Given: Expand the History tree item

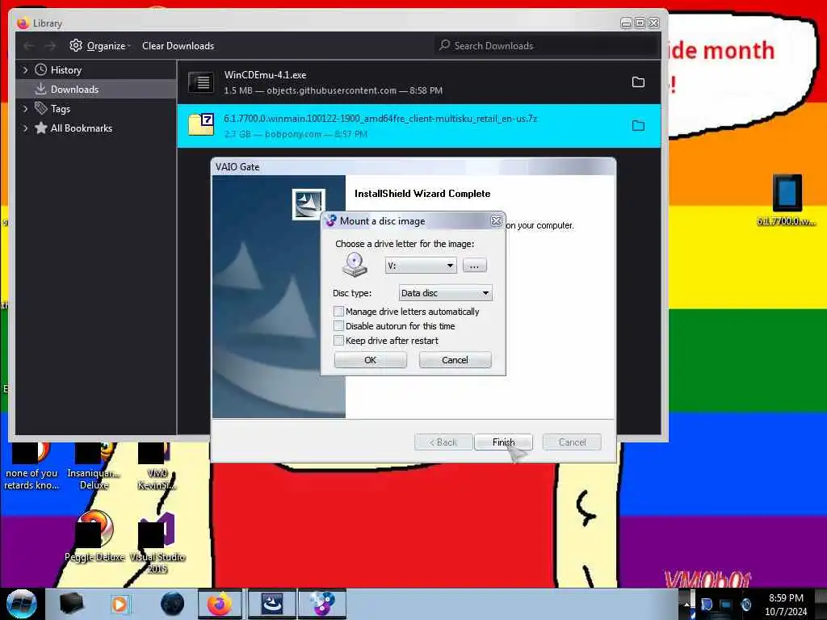Looking at the screenshot, I should (x=25, y=70).
